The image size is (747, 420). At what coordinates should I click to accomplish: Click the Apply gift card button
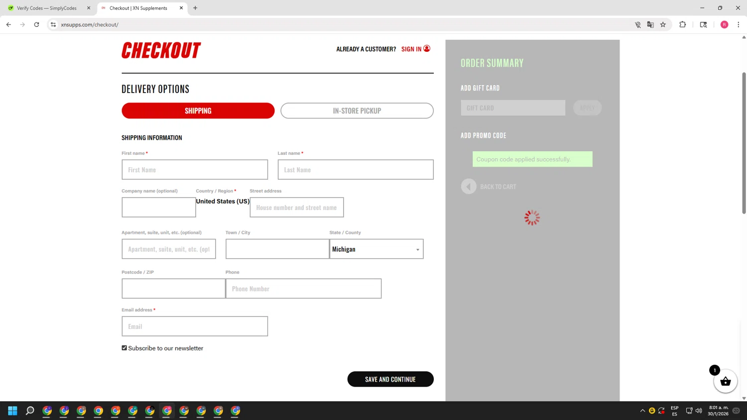[x=587, y=108]
